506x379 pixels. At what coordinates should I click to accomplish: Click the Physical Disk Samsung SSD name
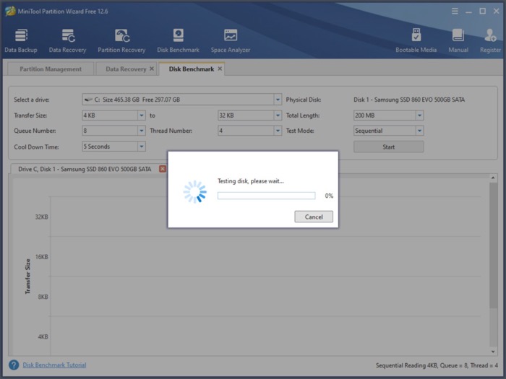409,100
